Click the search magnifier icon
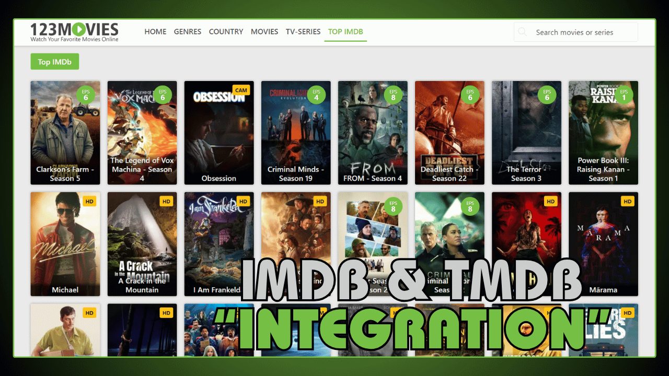 [x=522, y=32]
